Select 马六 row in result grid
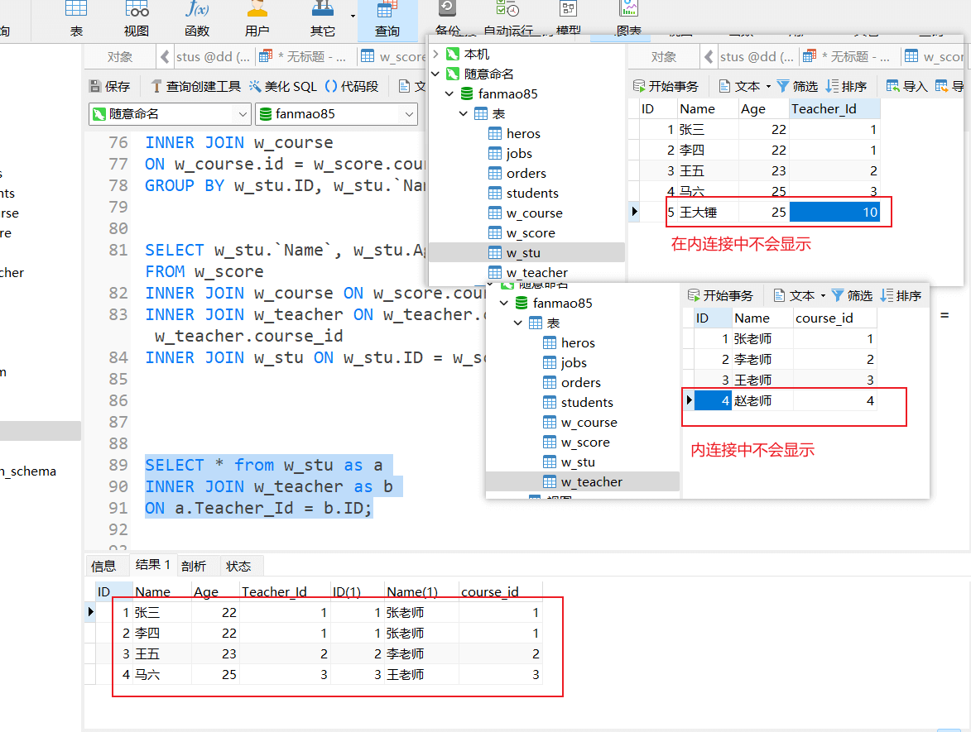This screenshot has width=971, height=732. (319, 674)
